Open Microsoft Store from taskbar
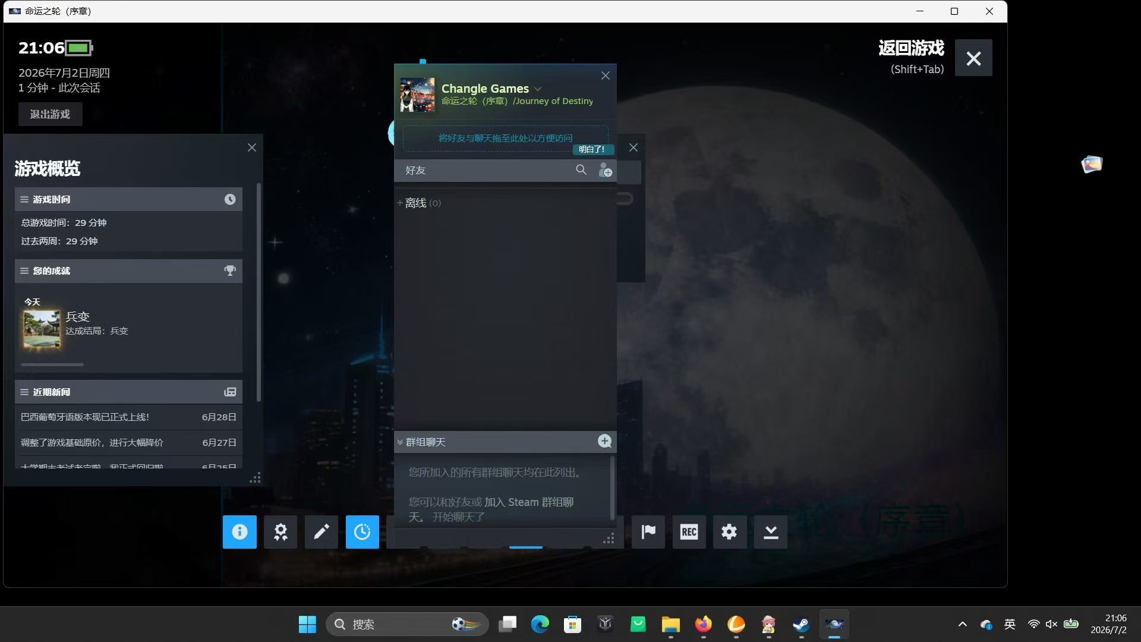This screenshot has height=642, width=1141. click(x=572, y=624)
